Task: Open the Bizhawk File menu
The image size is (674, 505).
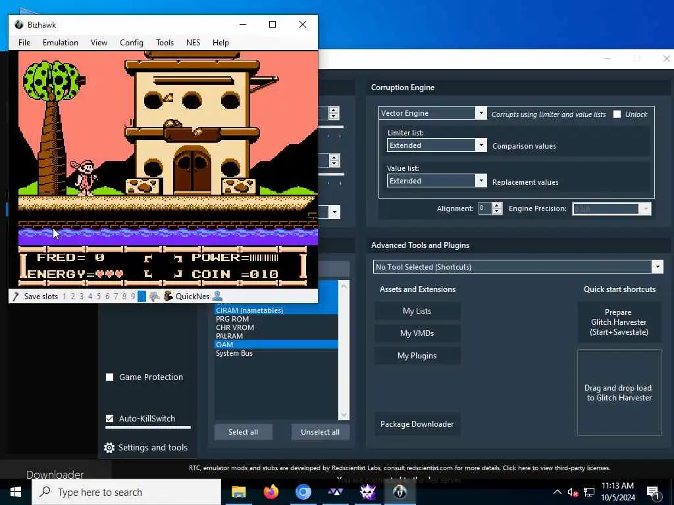Action: click(24, 43)
